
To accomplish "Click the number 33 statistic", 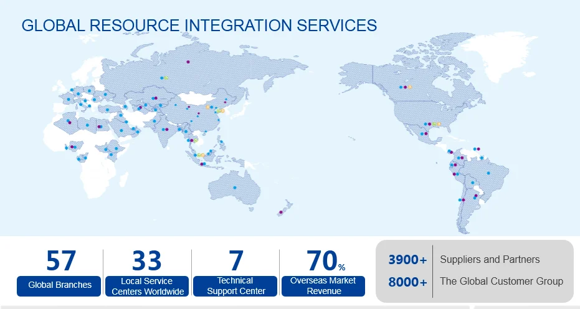I will 147,261.
